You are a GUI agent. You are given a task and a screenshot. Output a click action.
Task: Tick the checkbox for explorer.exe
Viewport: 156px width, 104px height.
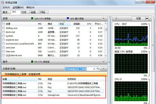pos(3,40)
